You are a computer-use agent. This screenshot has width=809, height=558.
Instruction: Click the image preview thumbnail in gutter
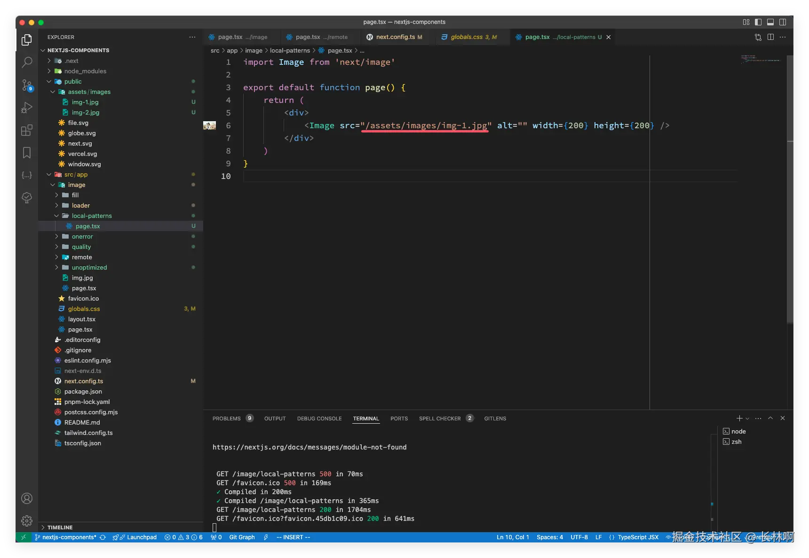(209, 125)
